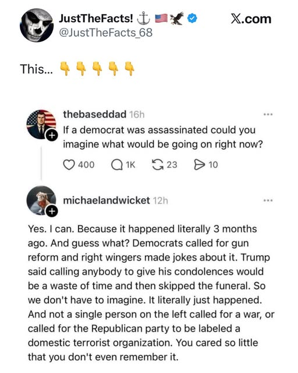298x373 pixels.
Task: Click the blue verified checkmark badge
Action: pos(192,19)
